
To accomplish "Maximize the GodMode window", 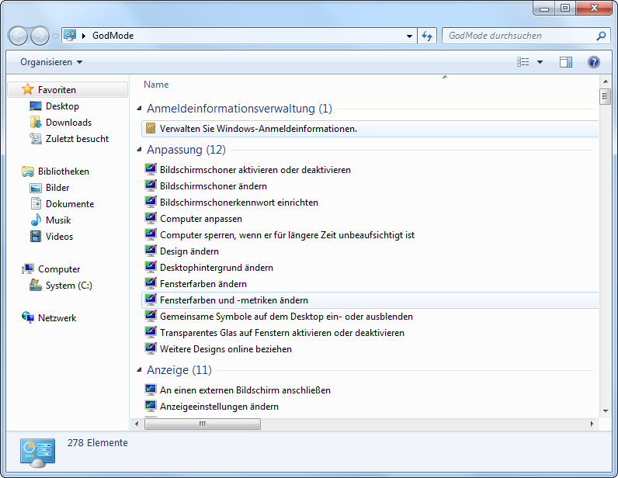I will (565, 8).
